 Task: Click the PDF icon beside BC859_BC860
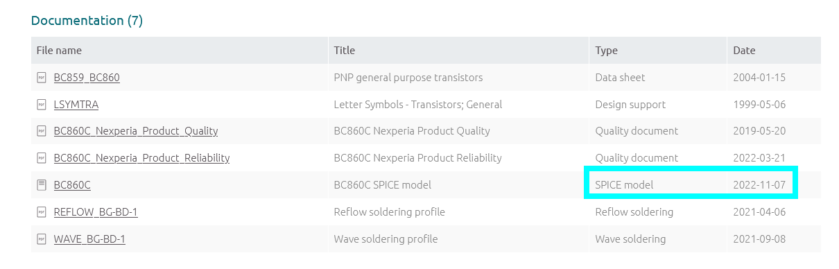point(42,78)
